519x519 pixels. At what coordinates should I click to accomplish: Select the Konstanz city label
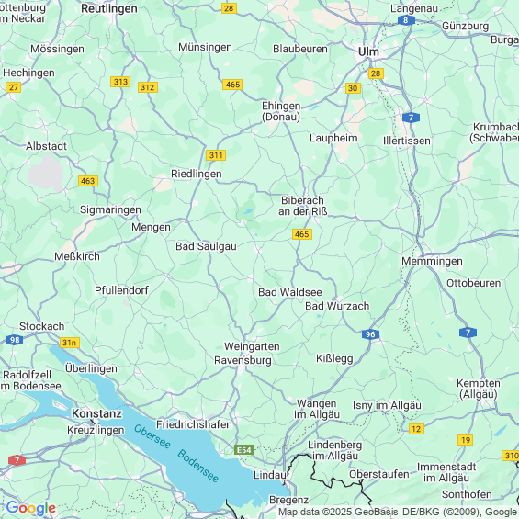click(x=96, y=413)
